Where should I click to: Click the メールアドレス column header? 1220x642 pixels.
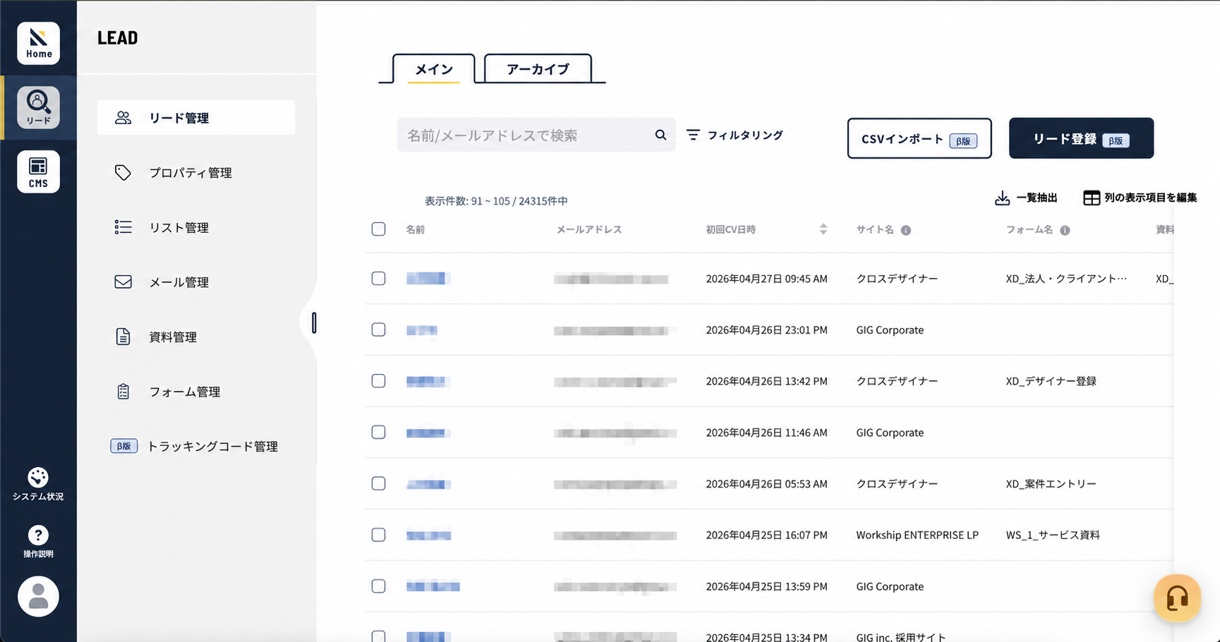589,229
